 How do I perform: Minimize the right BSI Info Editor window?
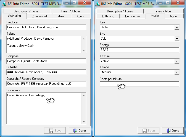coord(160,3)
